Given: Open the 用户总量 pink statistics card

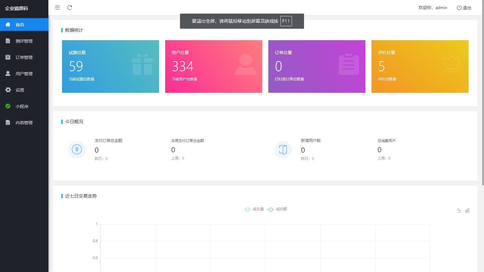Looking at the screenshot, I should [x=214, y=66].
